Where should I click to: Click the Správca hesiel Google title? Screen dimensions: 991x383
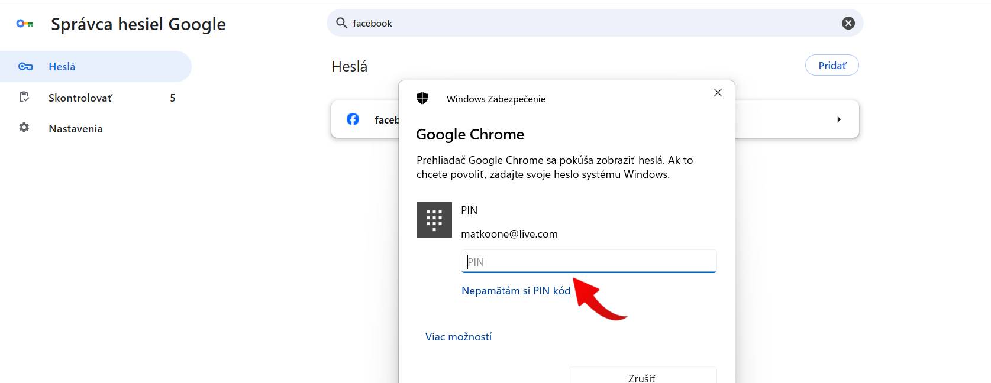pos(138,24)
